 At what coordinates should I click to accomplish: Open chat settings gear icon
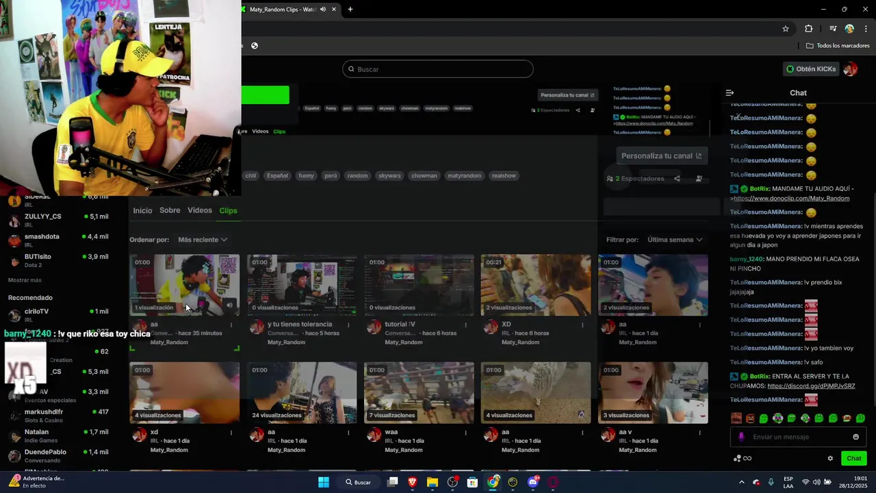tap(830, 458)
